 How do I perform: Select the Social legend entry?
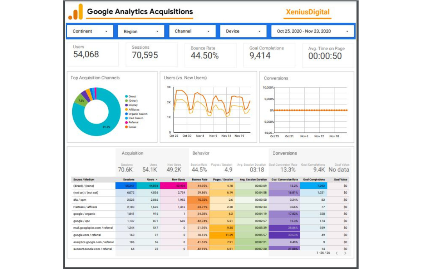131,127
